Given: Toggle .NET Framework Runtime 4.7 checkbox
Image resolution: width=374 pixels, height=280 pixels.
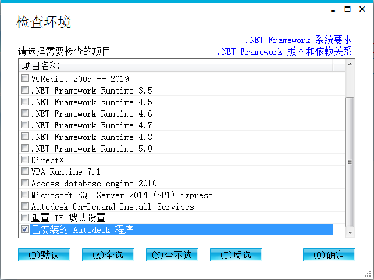Looking at the screenshot, I should click(x=24, y=125).
